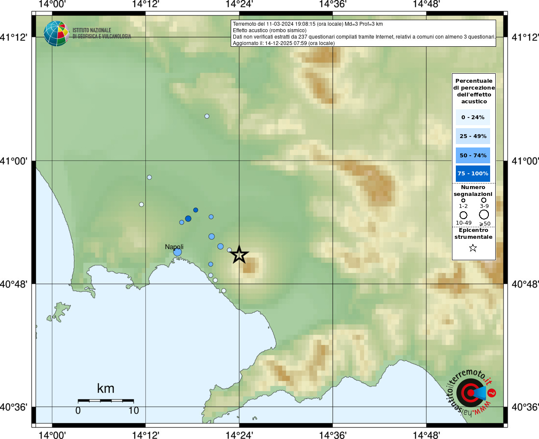Click the Napoli city label
The width and height of the screenshot is (539, 439).
click(174, 247)
